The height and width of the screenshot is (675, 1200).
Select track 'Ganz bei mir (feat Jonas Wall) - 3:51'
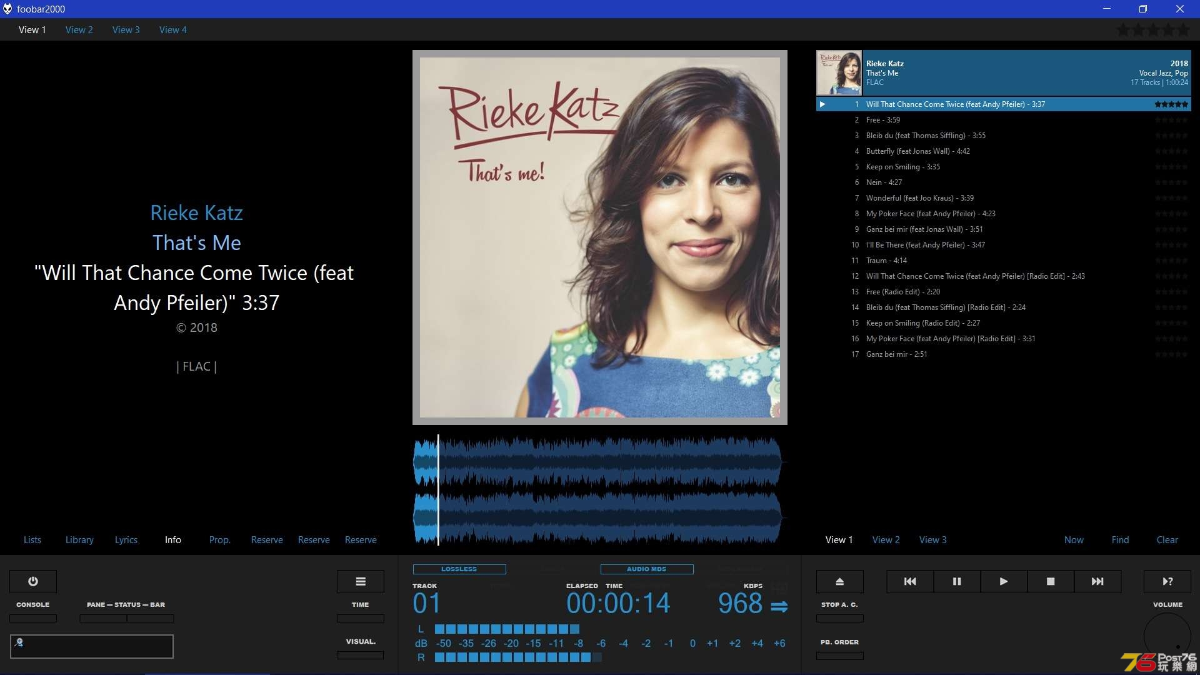(1004, 229)
